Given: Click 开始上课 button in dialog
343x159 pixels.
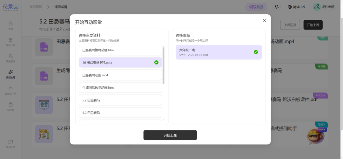Looking at the screenshot, I should (170, 135).
